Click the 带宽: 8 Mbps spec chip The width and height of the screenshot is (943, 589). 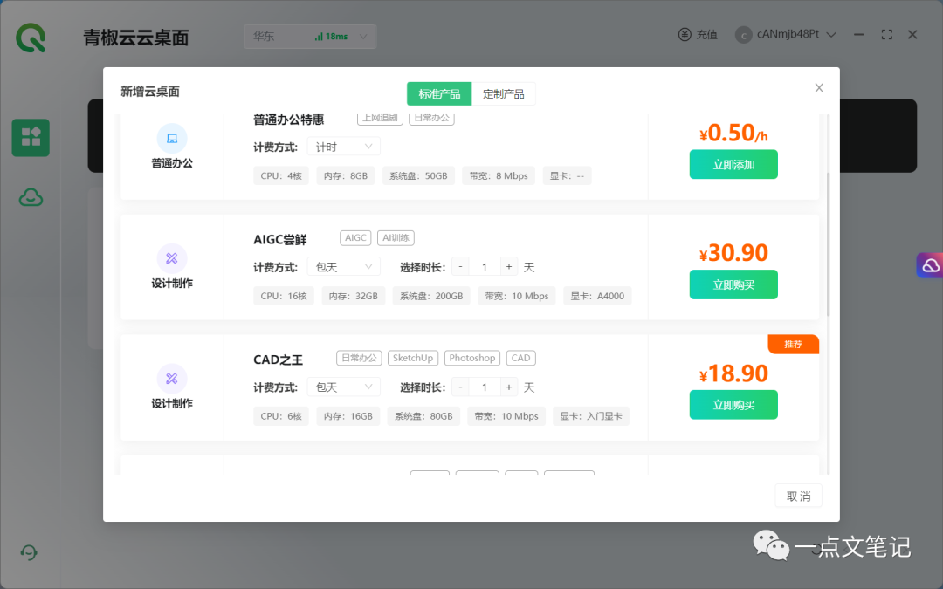[x=499, y=175]
